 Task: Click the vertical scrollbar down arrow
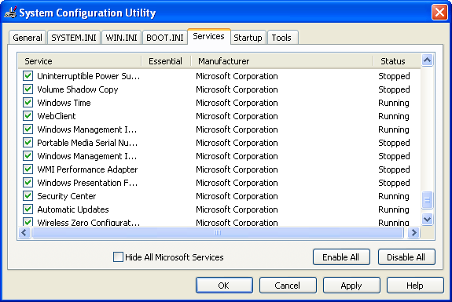coord(427,220)
